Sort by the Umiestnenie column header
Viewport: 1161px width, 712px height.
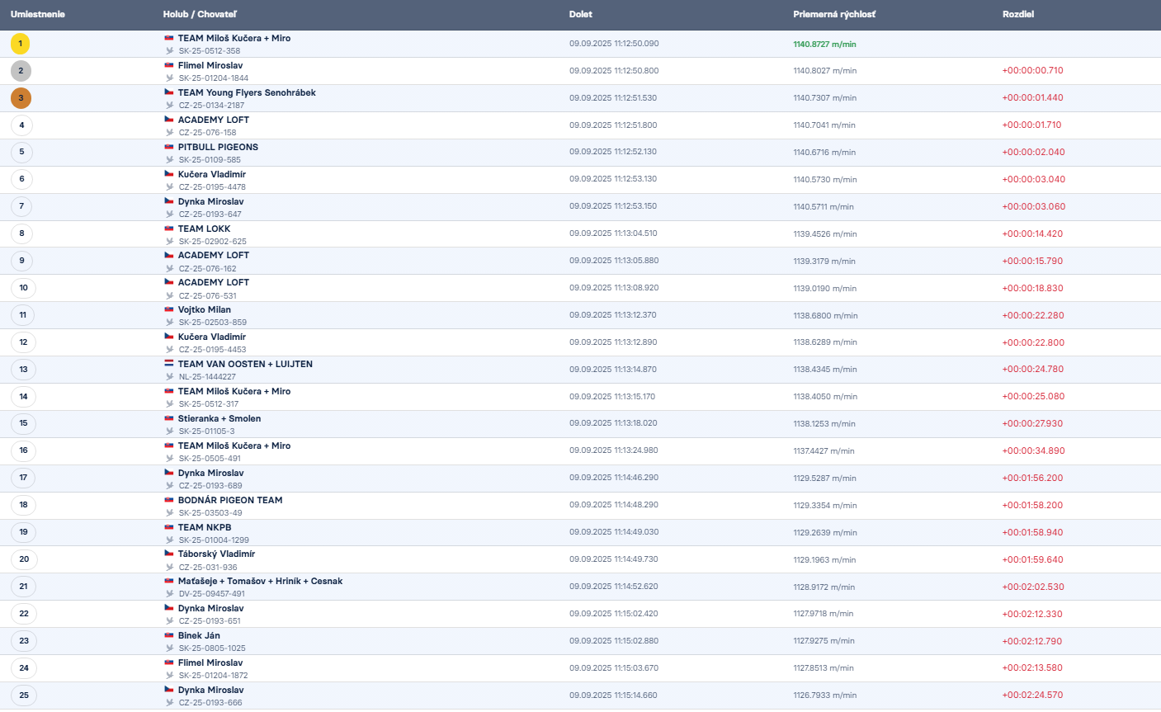pyautogui.click(x=38, y=14)
